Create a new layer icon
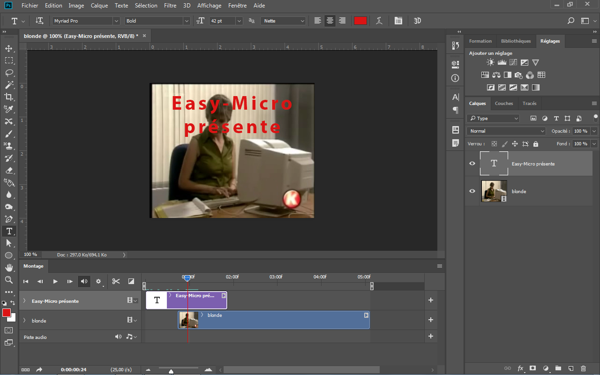Viewport: 600px width, 375px height. coord(570,368)
